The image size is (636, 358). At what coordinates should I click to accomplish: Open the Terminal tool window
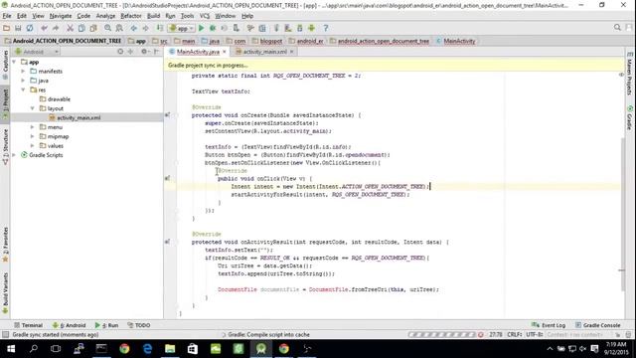(x=28, y=325)
